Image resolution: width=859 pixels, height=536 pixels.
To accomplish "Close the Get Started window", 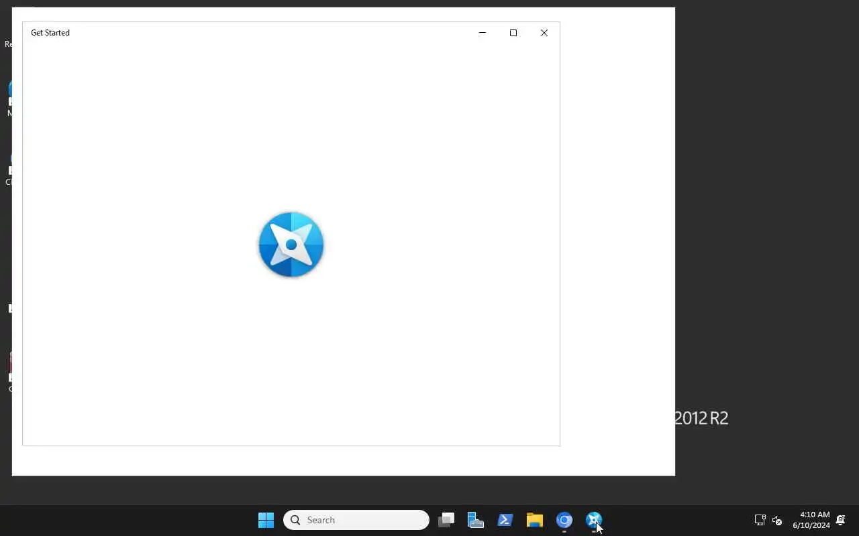I will pyautogui.click(x=544, y=33).
